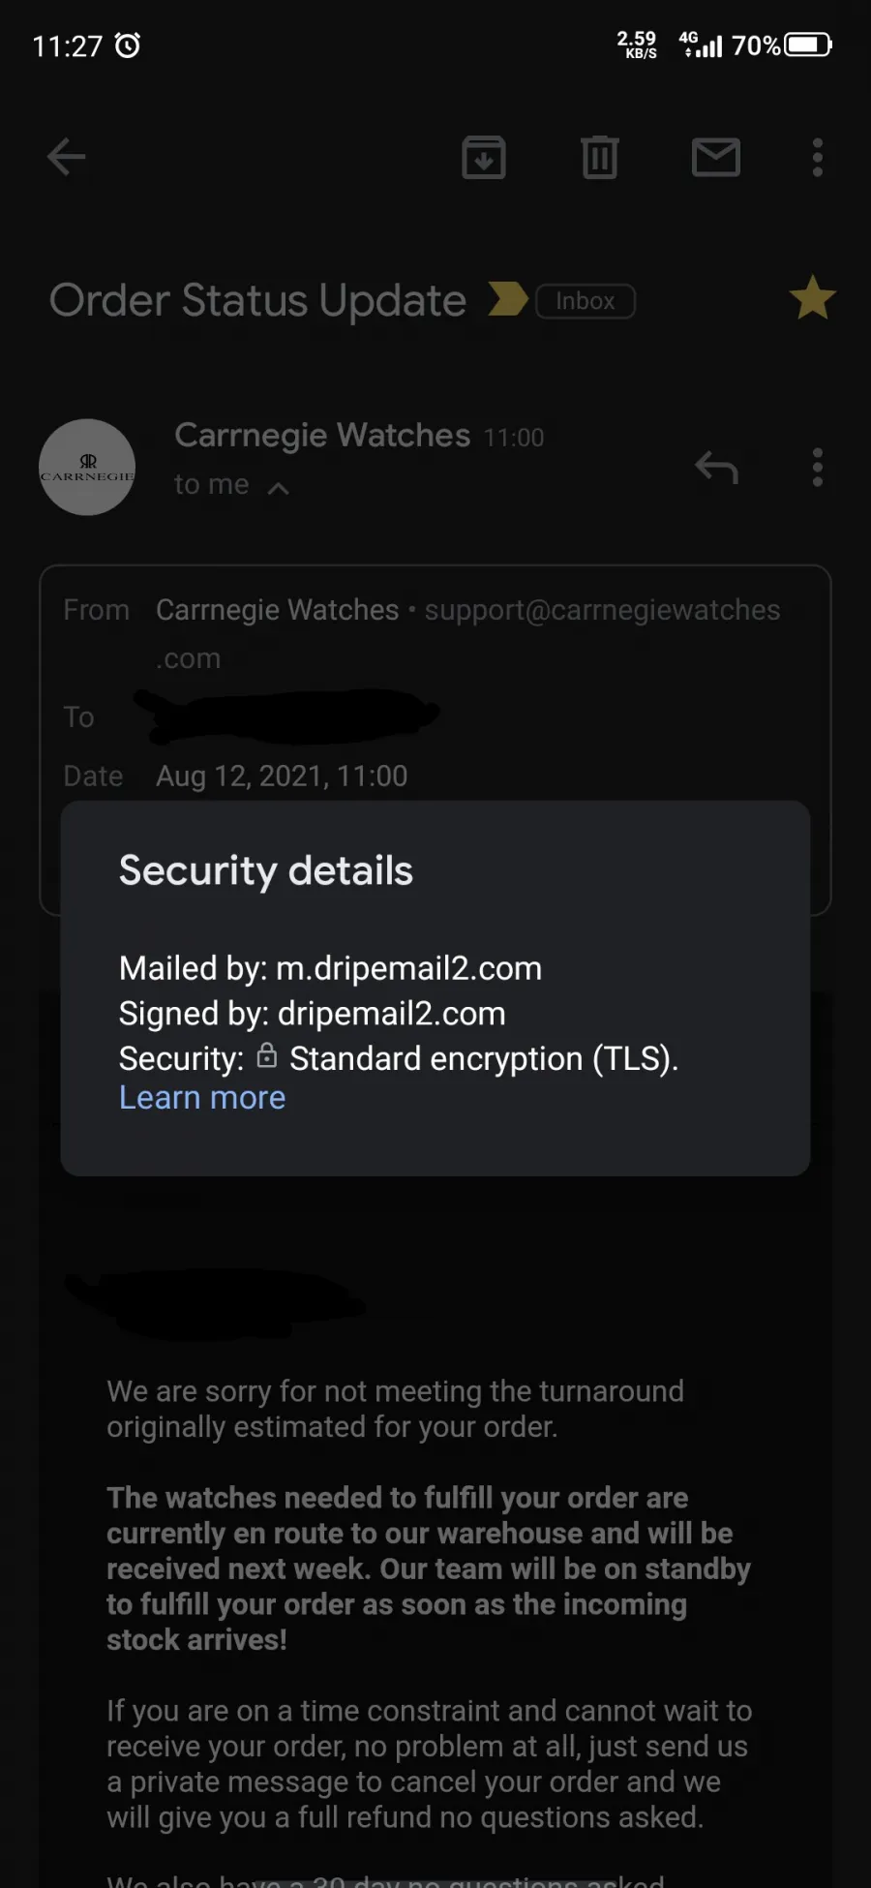The height and width of the screenshot is (1888, 871).
Task: Tap the Carrnegie sender avatar
Action: (87, 468)
